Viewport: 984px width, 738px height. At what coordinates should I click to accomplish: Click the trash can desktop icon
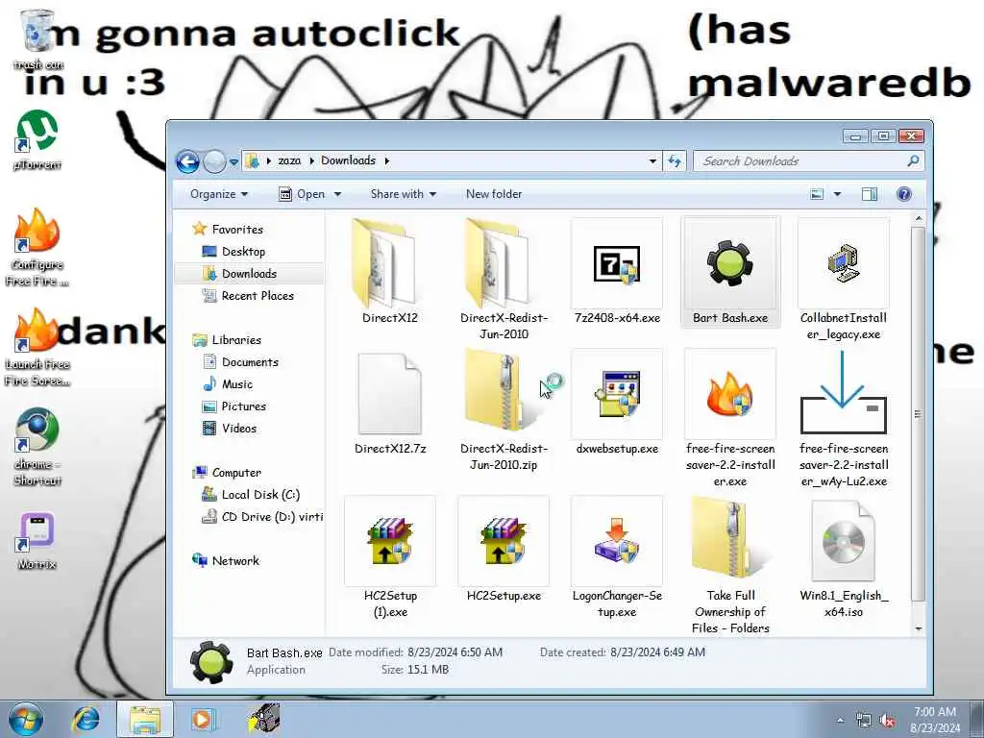[x=37, y=38]
